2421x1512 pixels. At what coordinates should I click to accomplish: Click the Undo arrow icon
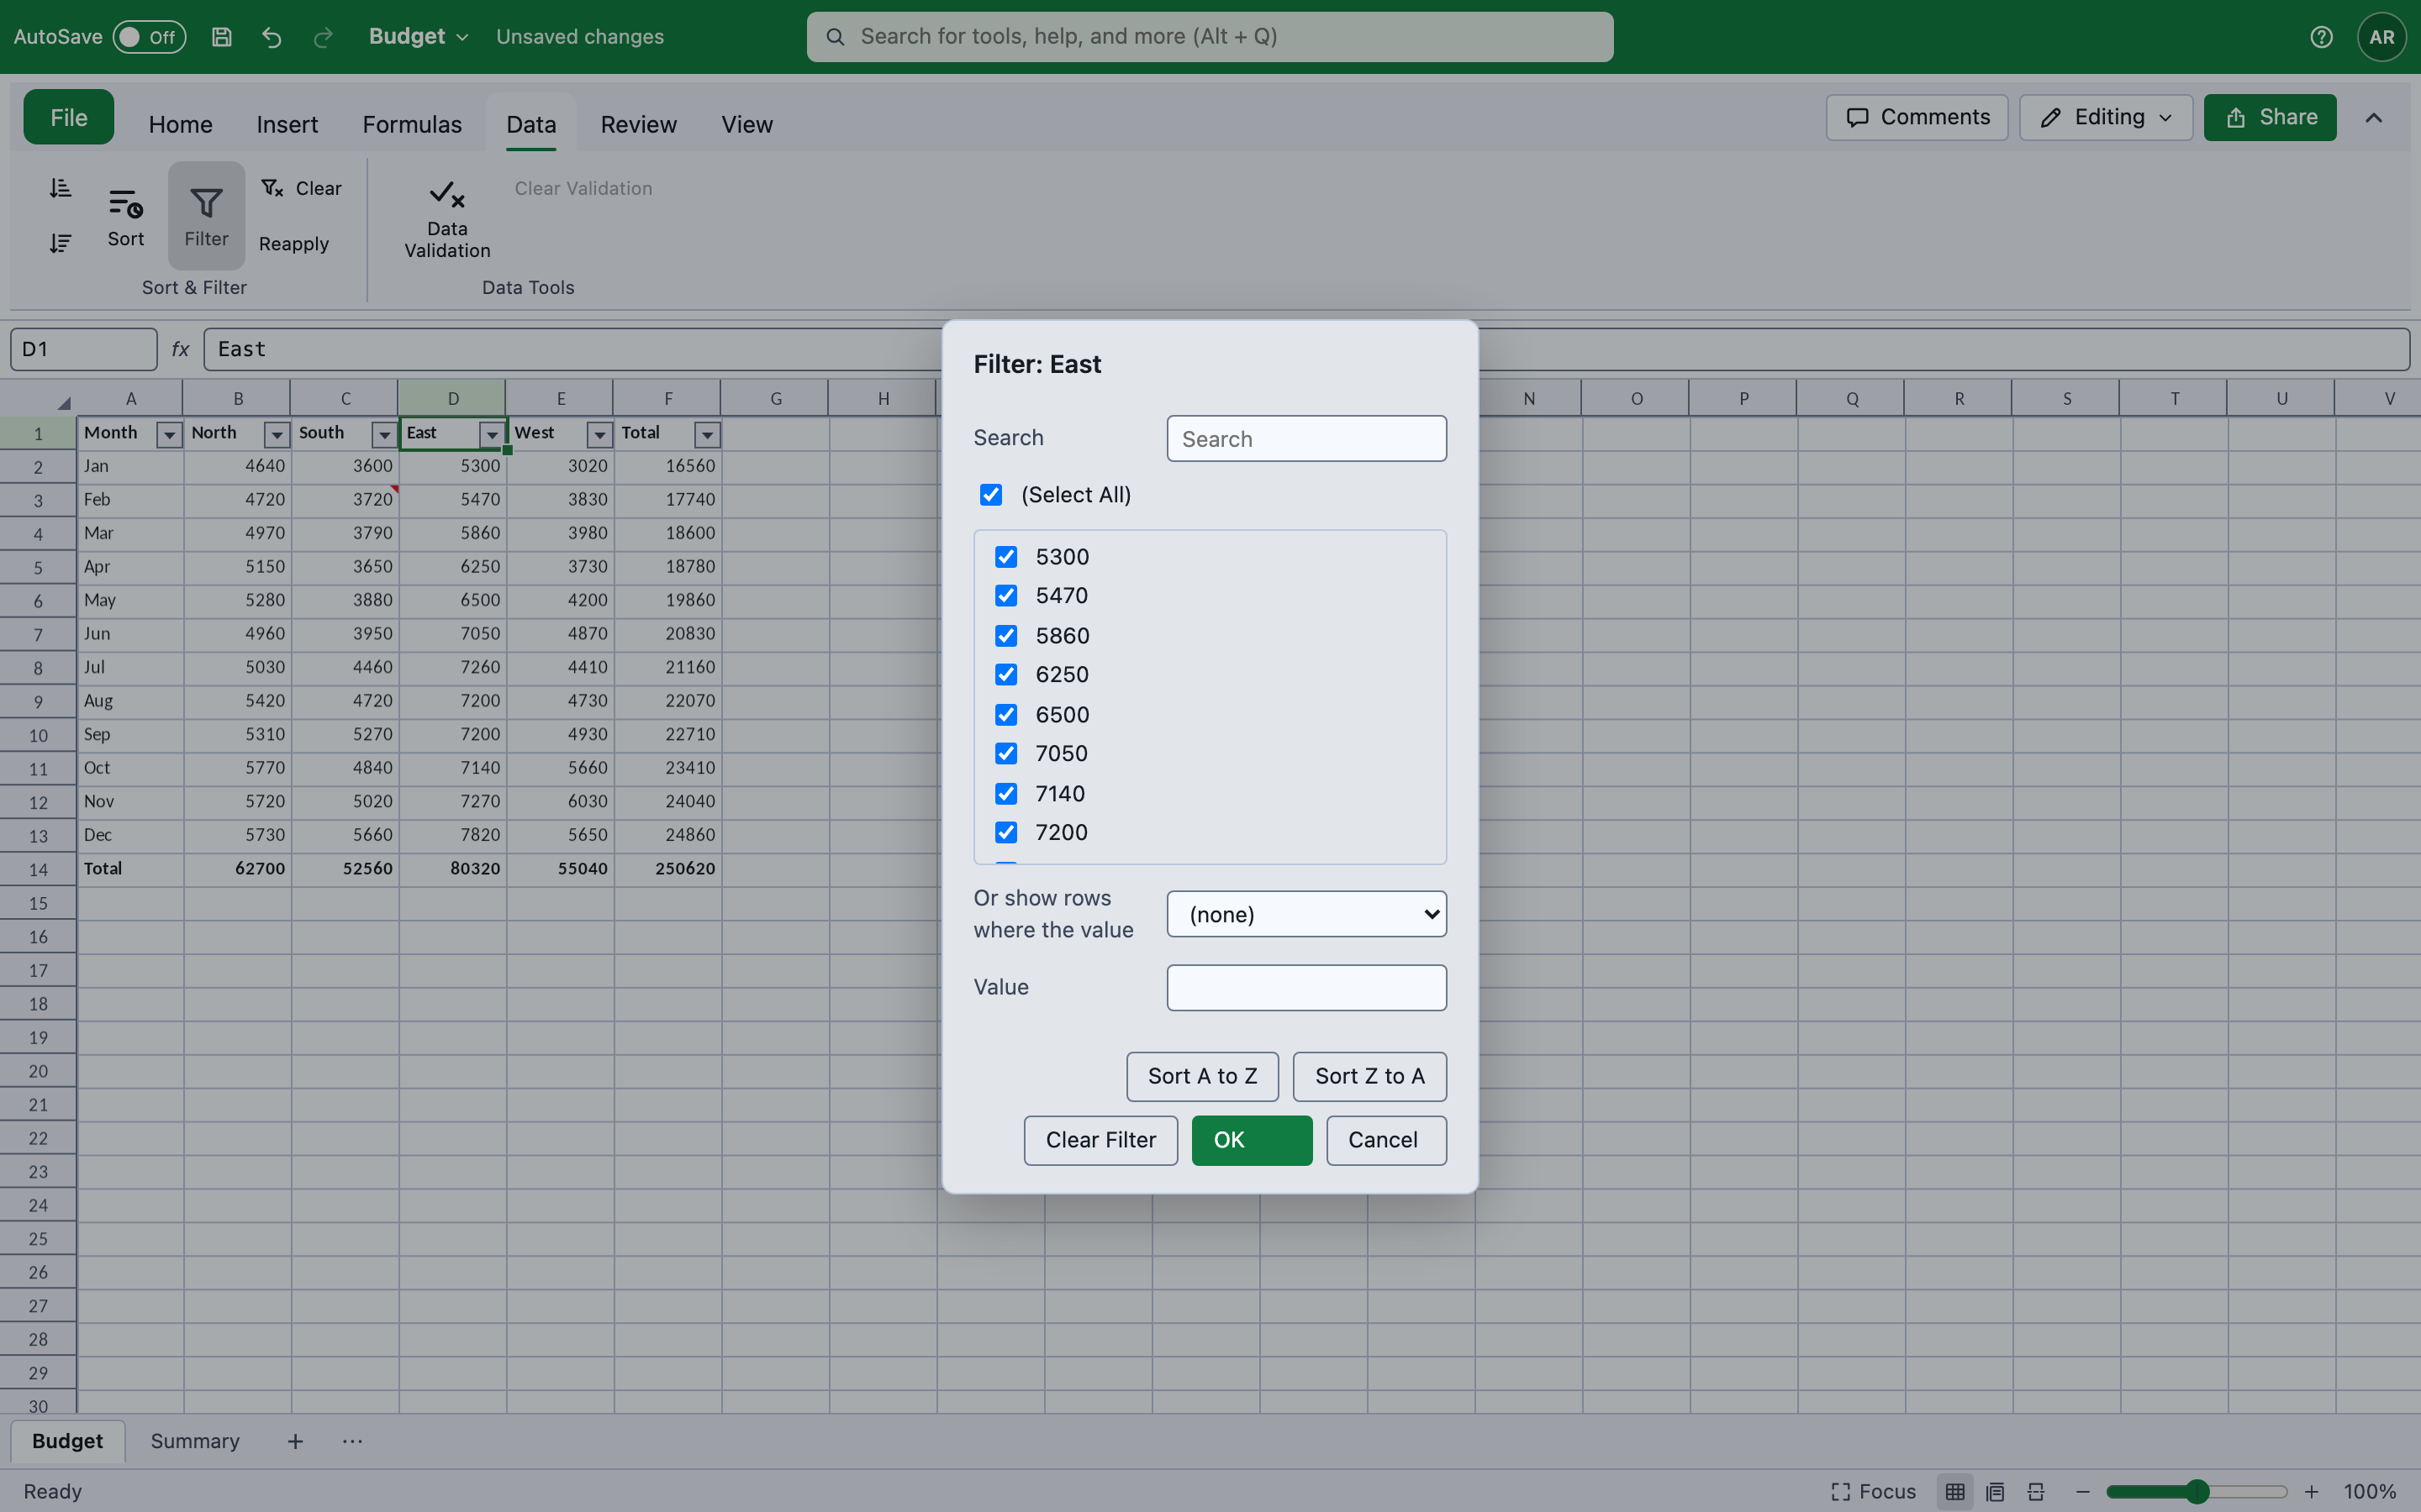pos(272,37)
